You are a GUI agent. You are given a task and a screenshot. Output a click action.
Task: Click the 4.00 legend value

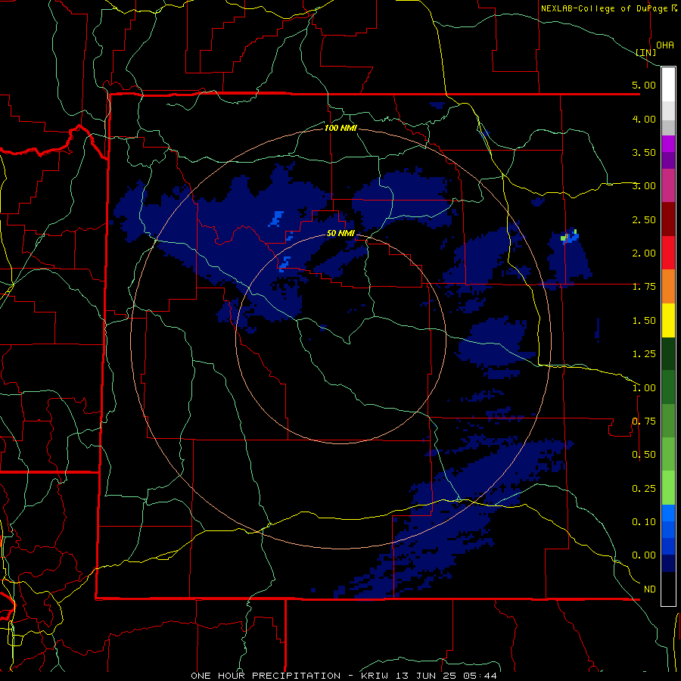point(644,119)
